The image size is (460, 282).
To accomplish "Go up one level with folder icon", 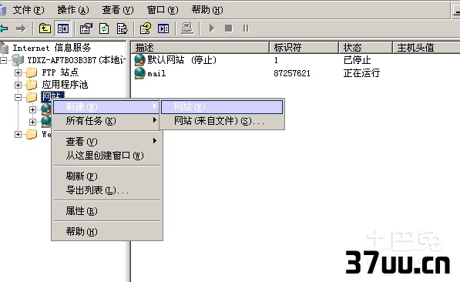I will tap(45, 29).
